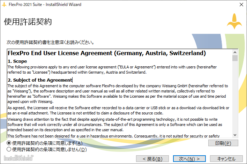Viewport: 247px width, 164px height.
Task: Click the 印刷(P) print button
Action: [223, 143]
